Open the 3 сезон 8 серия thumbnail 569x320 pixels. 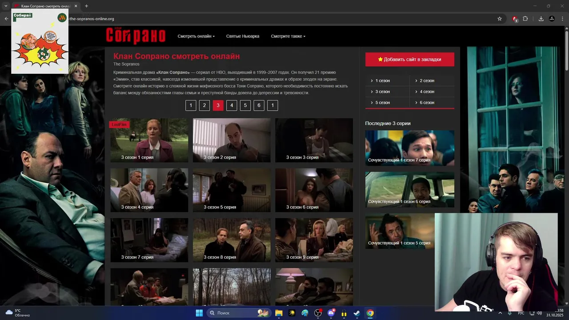coord(232,240)
